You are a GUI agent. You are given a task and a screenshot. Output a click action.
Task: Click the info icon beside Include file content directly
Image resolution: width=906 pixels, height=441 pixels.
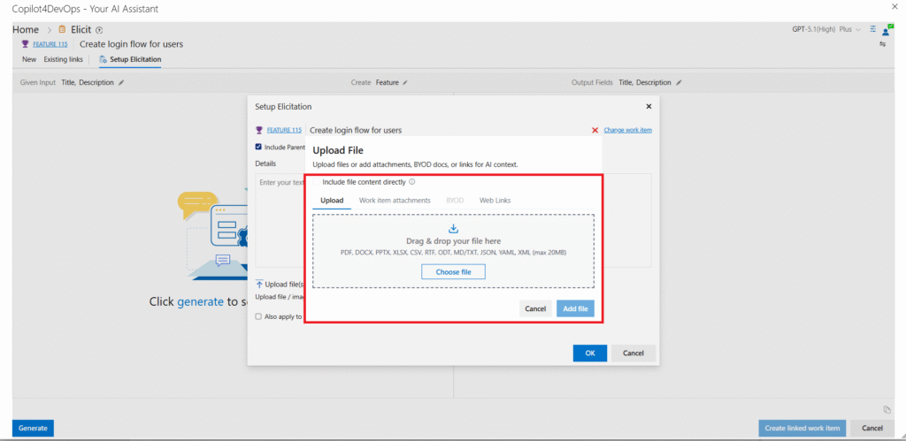[x=412, y=182]
